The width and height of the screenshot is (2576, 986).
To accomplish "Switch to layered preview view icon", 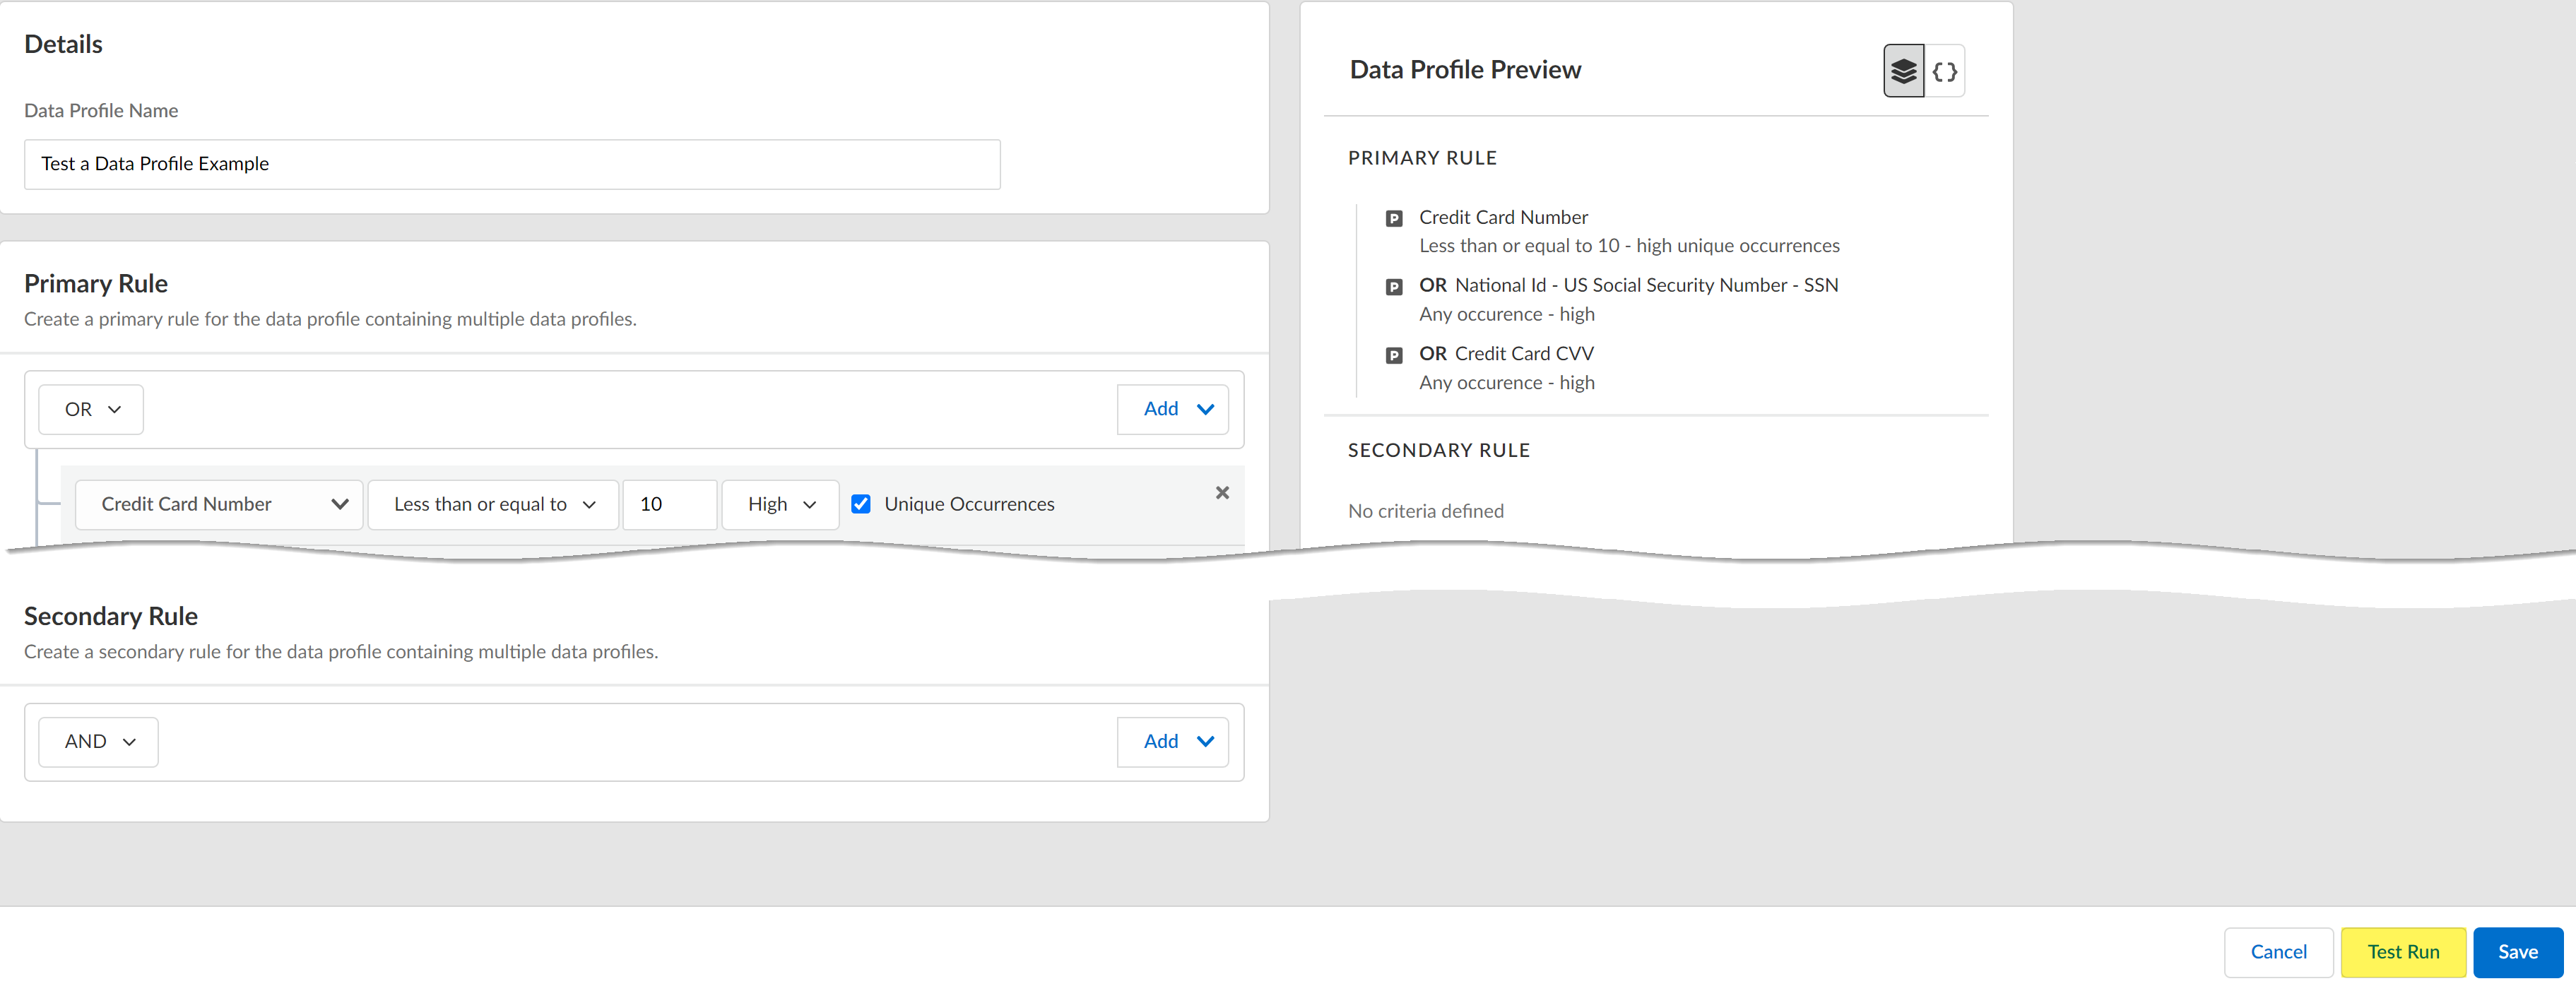I will pos(1903,71).
